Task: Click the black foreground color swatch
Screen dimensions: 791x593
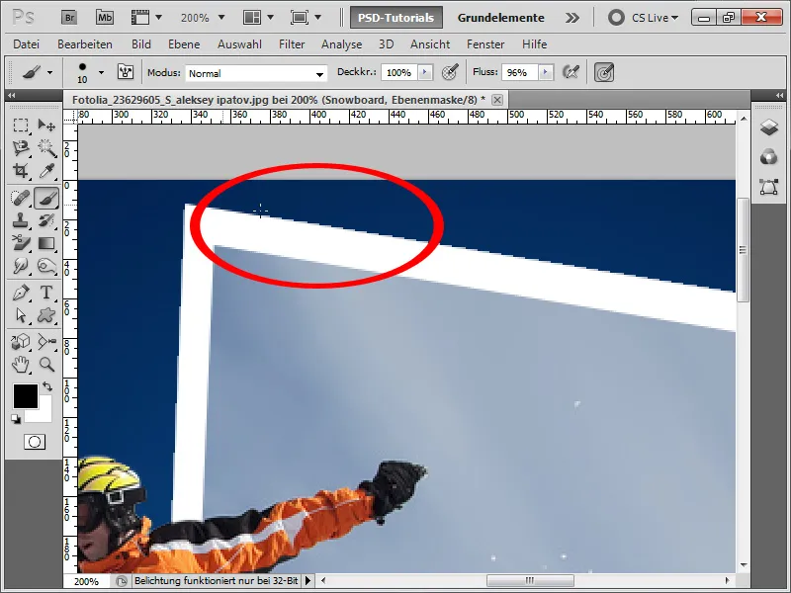Action: (x=26, y=396)
